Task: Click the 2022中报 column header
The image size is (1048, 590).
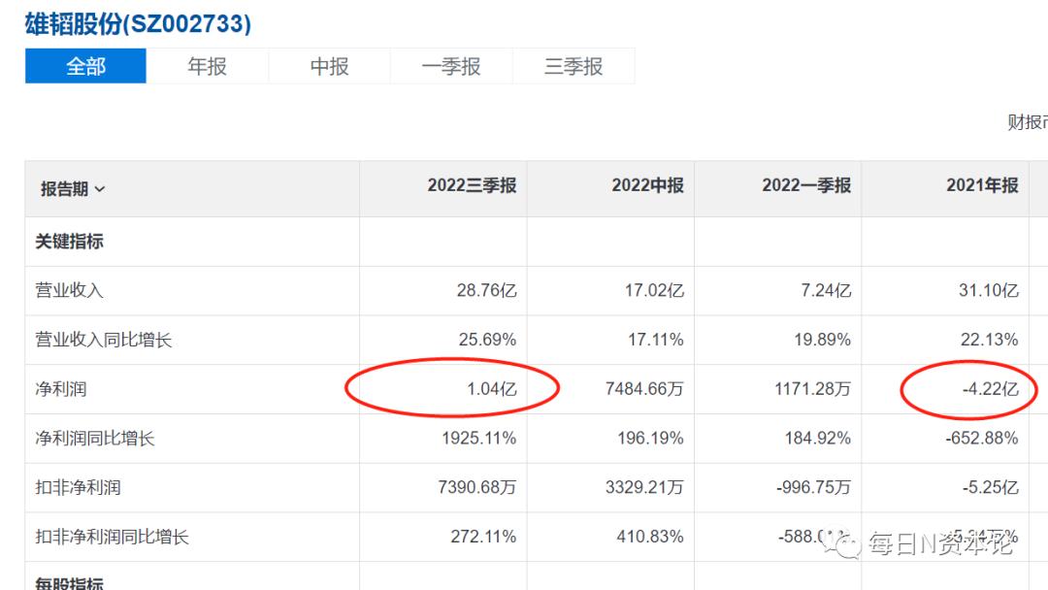Action: pyautogui.click(x=647, y=185)
